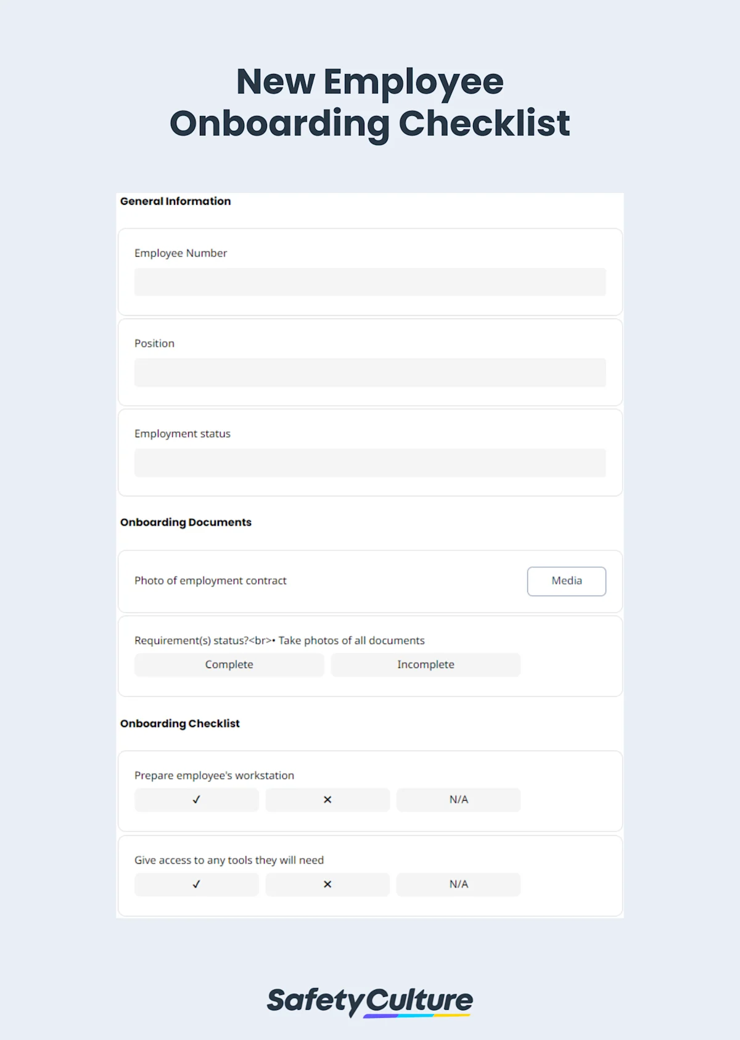Screen dimensions: 740x1040
Task: Mark workstation preparation as N/A
Action: click(x=459, y=799)
